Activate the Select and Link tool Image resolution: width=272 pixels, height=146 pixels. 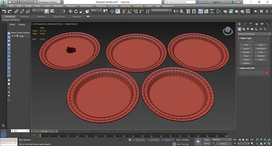point(16,11)
